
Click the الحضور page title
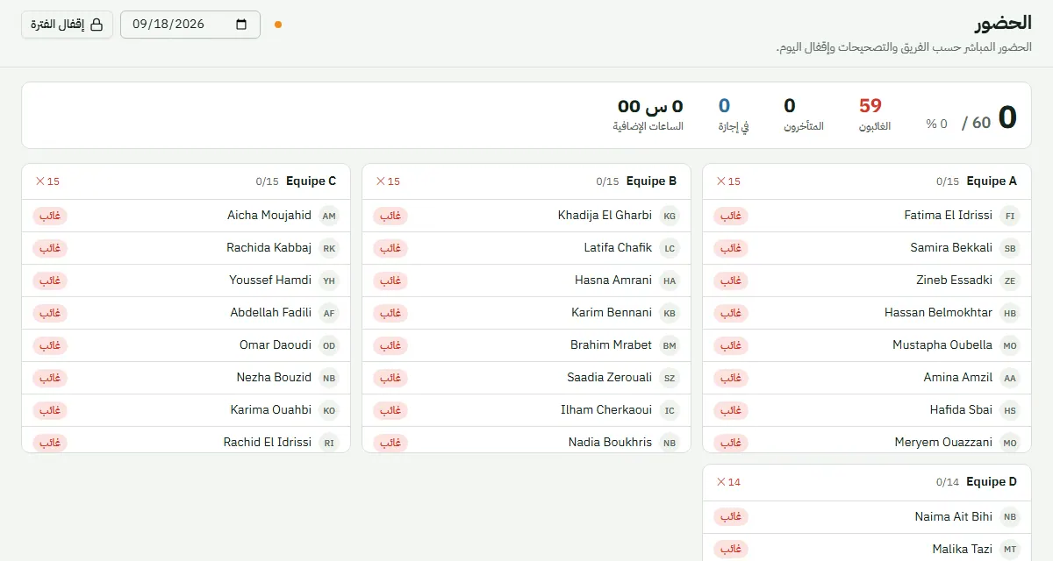[x=1003, y=24]
